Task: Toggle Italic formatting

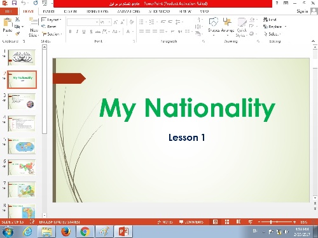Action: [x=77, y=32]
